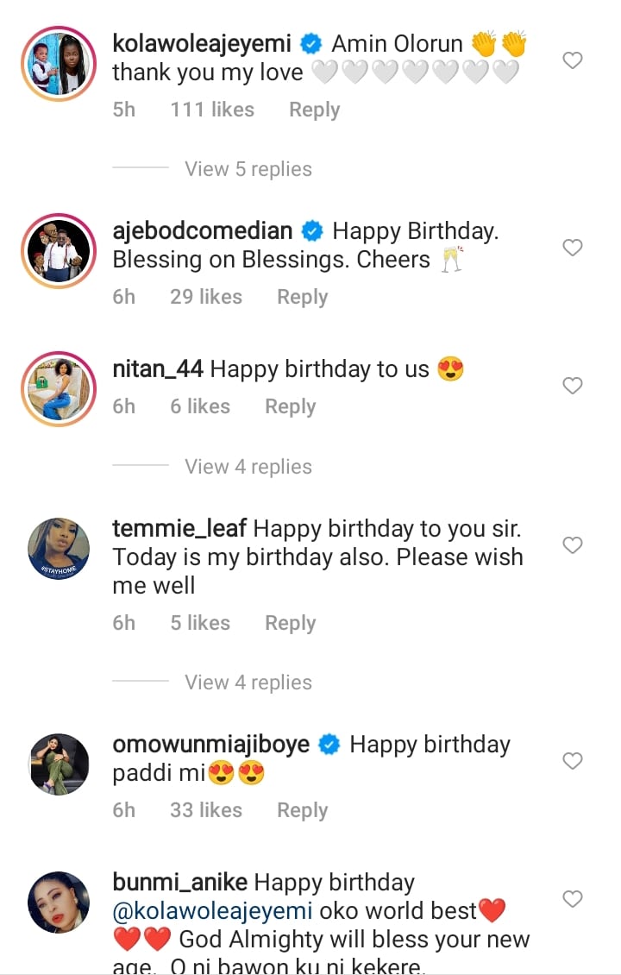The image size is (621, 975).
Task: Heart temmie_leaf's birthday comment
Action: pos(572,545)
